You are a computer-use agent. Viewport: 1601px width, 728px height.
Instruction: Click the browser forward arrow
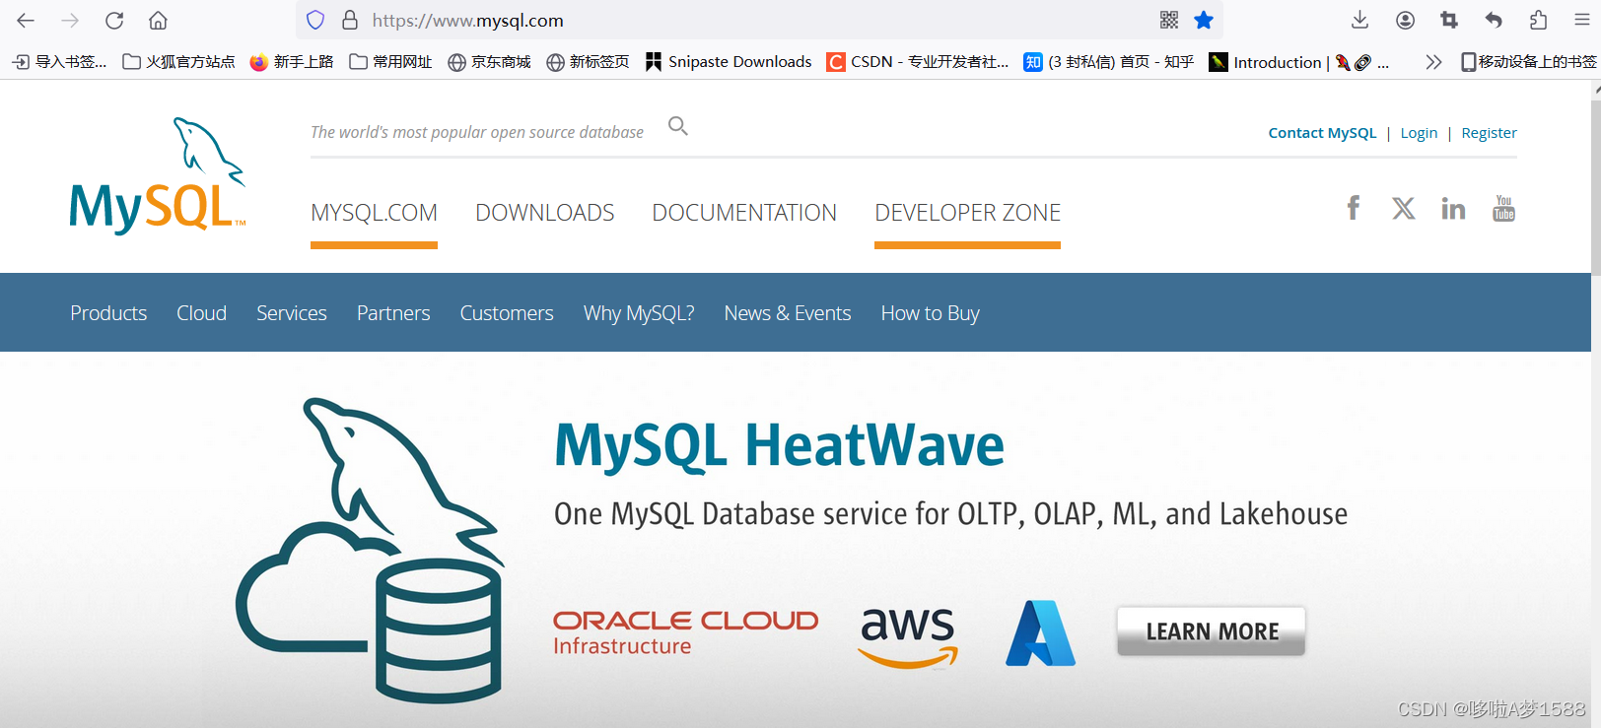coord(70,20)
